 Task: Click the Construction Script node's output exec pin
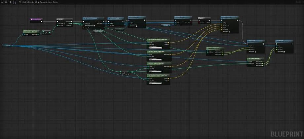tap(42, 21)
